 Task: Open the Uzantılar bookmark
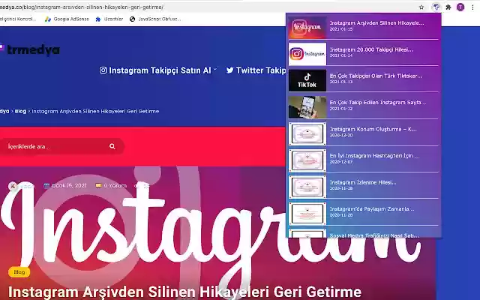tap(109, 19)
